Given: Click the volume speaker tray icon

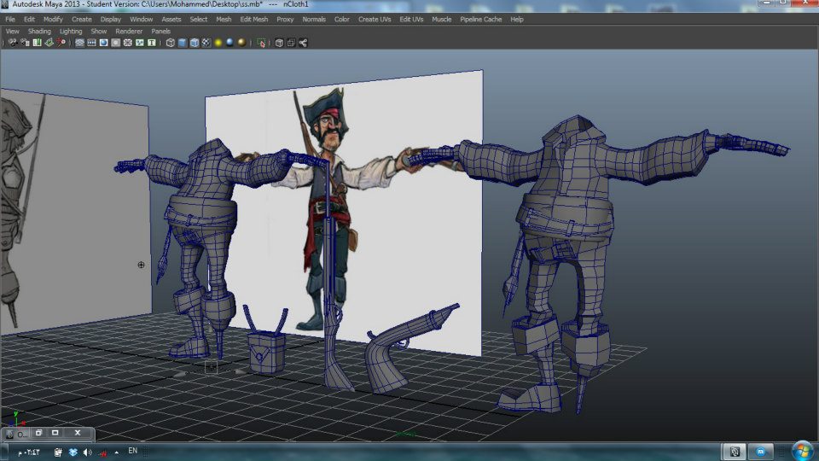Looking at the screenshot, I should coord(88,452).
